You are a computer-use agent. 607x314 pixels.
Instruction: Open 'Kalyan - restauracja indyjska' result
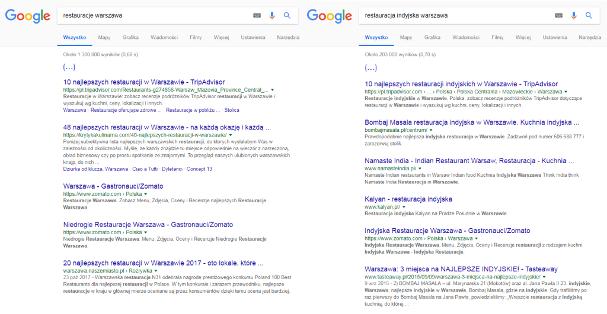(x=408, y=199)
